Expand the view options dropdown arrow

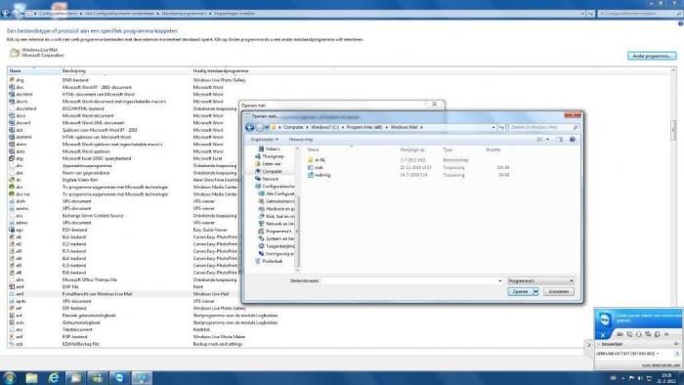click(548, 140)
